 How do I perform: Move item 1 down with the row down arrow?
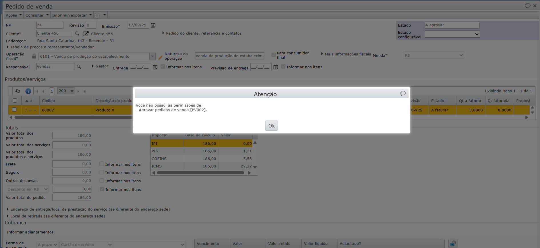[x=35, y=110]
